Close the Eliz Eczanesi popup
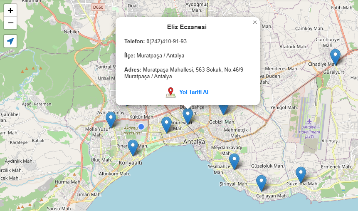 [255, 22]
